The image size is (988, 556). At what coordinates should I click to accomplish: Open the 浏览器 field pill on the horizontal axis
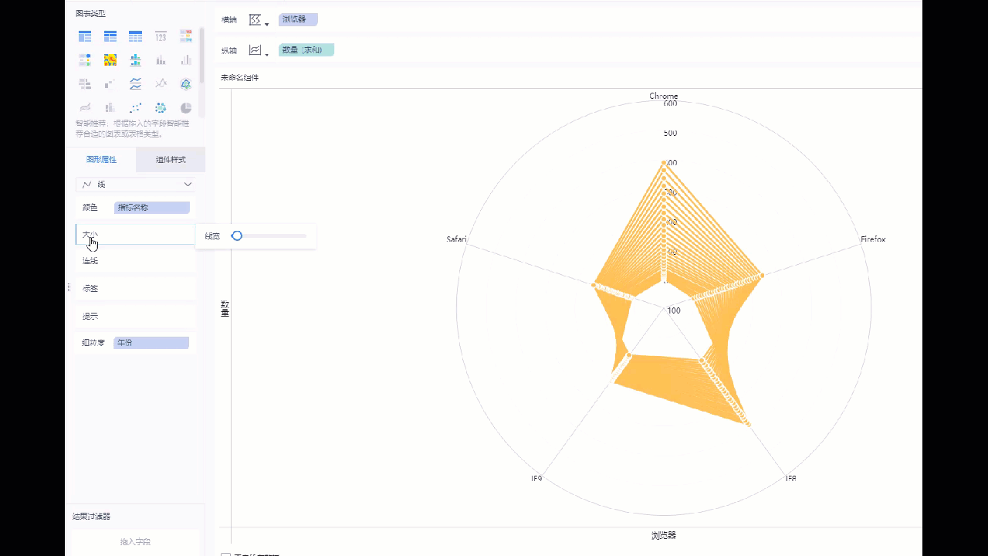pyautogui.click(x=298, y=20)
